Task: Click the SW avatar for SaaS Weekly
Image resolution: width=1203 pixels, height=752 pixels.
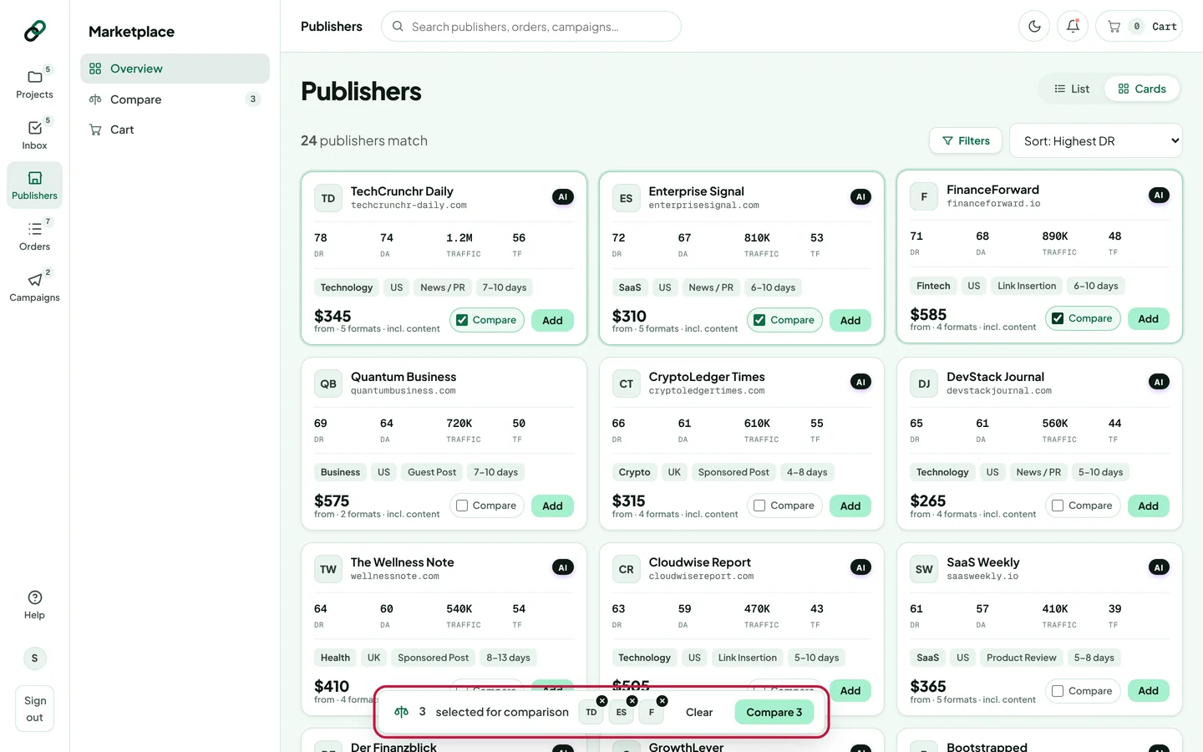Action: click(x=924, y=570)
